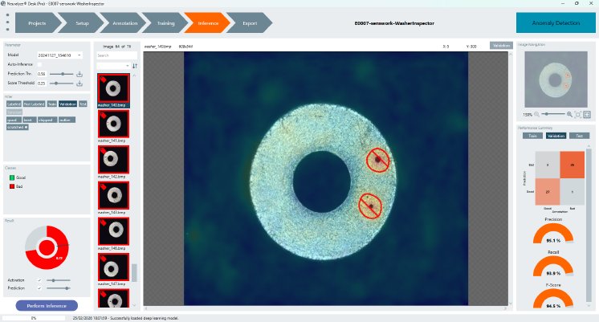The height and width of the screenshot is (322, 599).
Task: Toggle the Prediction overlay checkbox
Action: coord(39,288)
